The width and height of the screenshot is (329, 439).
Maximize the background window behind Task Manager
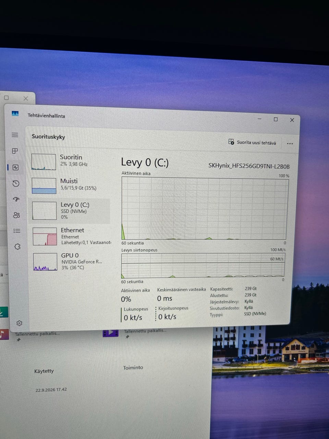click(x=6, y=98)
